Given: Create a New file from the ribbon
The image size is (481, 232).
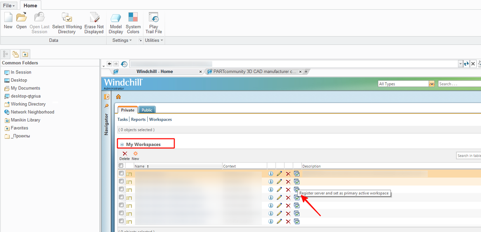Looking at the screenshot, I should coord(8,20).
